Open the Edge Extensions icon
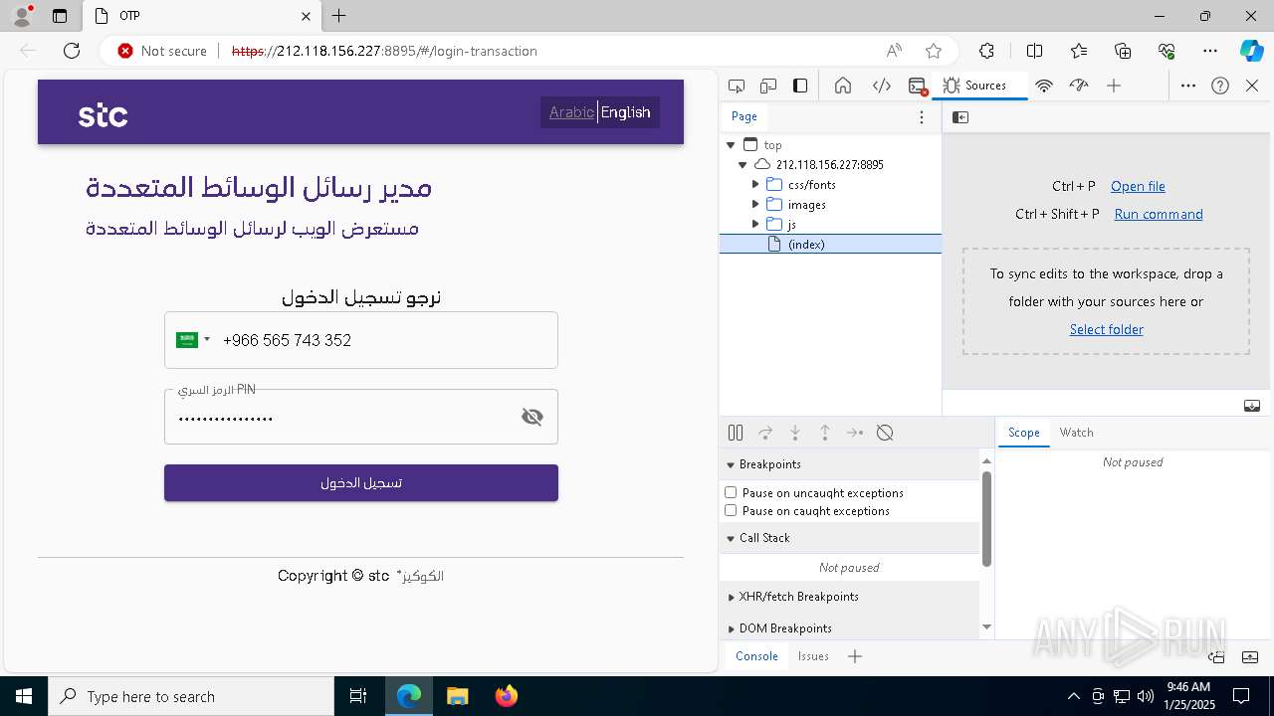Screen dimensions: 1274x716 (x=986, y=51)
